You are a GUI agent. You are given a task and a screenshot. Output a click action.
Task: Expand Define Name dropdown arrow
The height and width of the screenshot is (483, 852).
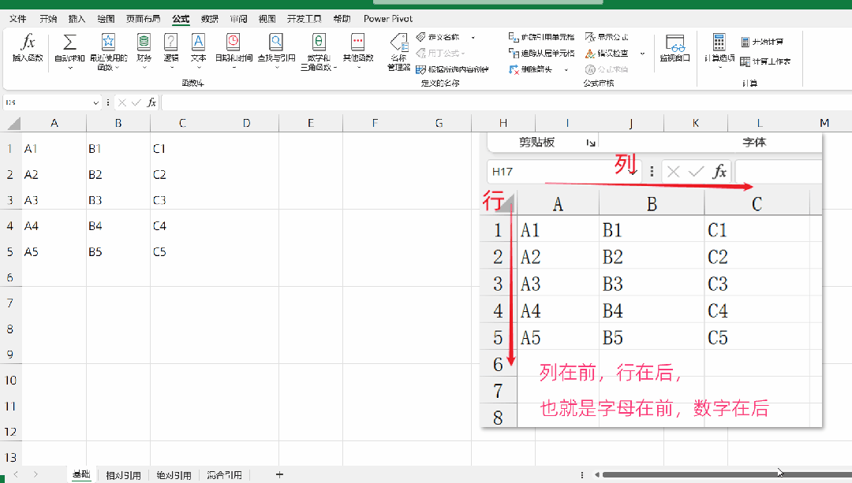click(x=473, y=38)
